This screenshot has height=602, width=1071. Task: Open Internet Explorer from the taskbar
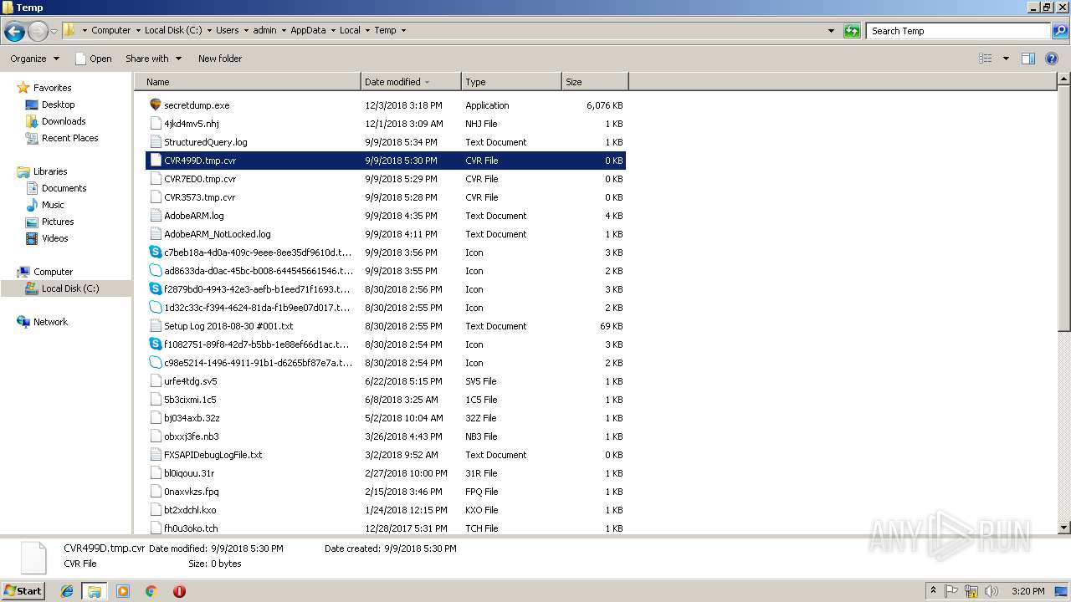pyautogui.click(x=67, y=591)
